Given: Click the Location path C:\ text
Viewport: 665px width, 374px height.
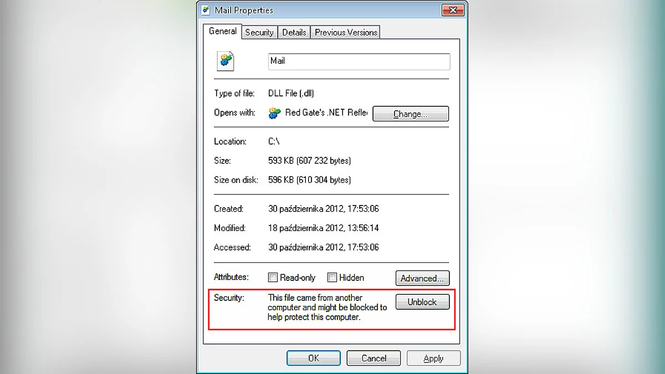Looking at the screenshot, I should click(274, 141).
